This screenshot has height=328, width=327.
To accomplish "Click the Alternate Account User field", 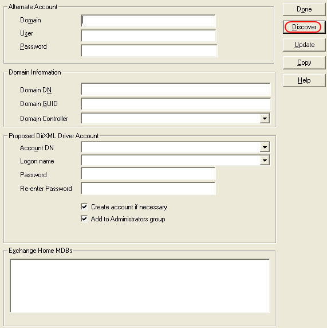I will pos(148,36).
